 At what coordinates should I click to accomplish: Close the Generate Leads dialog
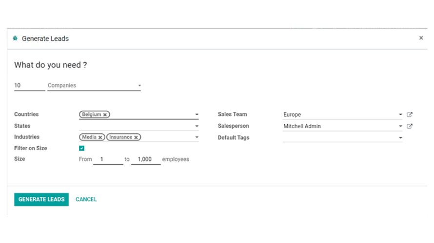[x=421, y=38]
